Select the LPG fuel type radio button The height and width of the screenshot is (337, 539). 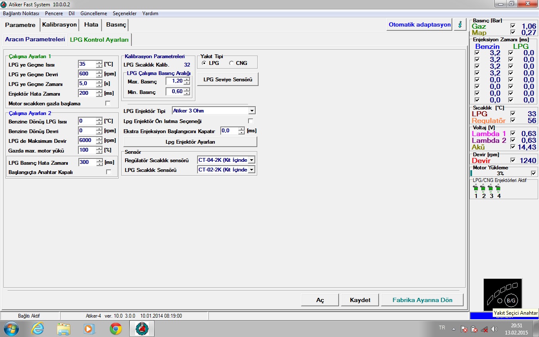point(204,63)
